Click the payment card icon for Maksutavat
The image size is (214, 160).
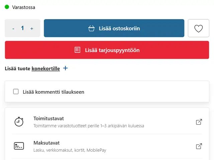point(19,146)
